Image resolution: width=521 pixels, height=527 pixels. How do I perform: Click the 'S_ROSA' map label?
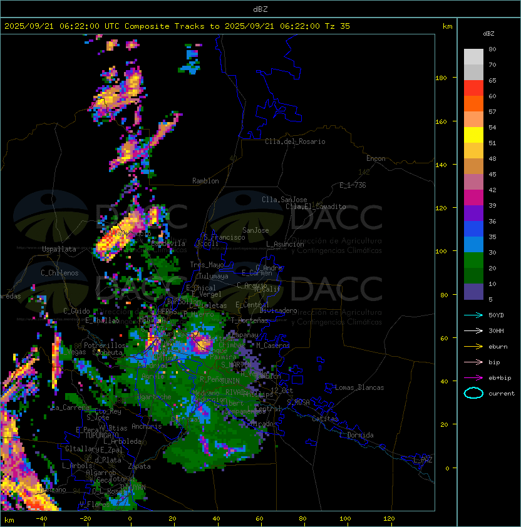coord(298,402)
